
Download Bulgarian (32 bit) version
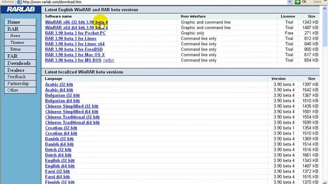63,96
